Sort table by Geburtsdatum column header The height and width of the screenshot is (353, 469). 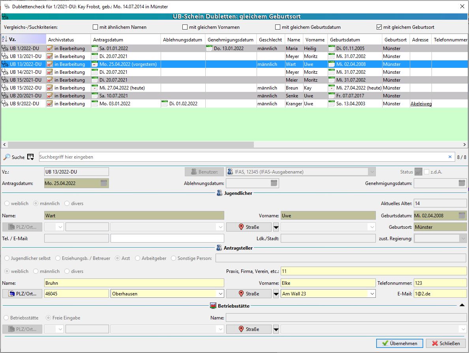pyautogui.click(x=345, y=39)
